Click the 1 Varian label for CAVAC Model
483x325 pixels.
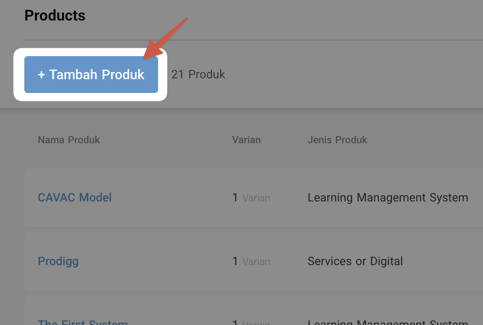tap(251, 197)
